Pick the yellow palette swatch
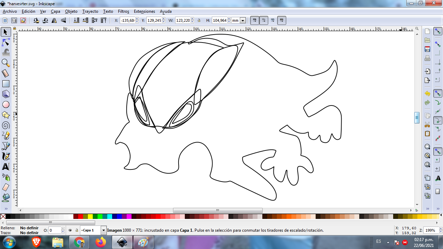Viewport: 443px width, 249px height. pos(90,216)
